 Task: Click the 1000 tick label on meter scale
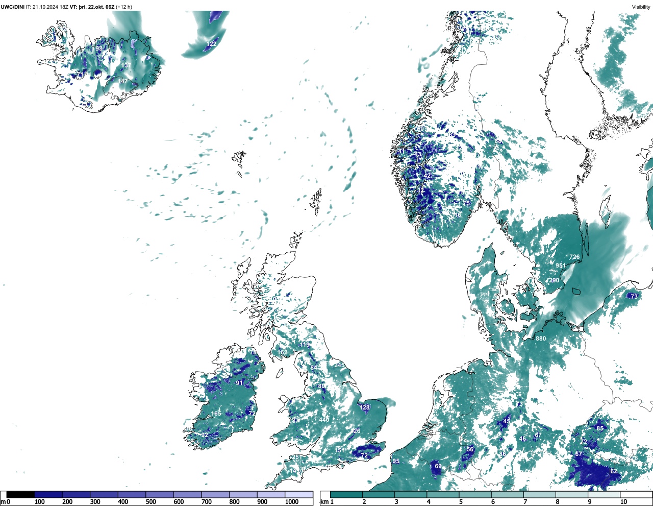pos(292,502)
